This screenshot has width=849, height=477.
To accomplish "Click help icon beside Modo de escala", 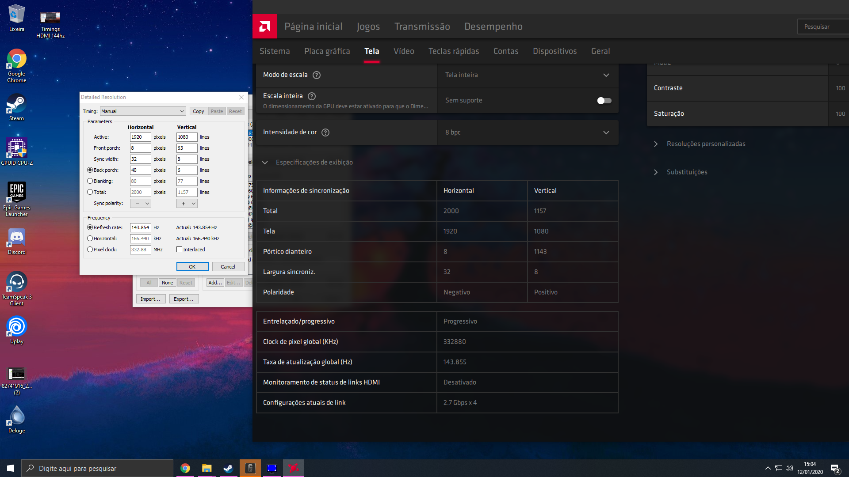I will click(317, 75).
